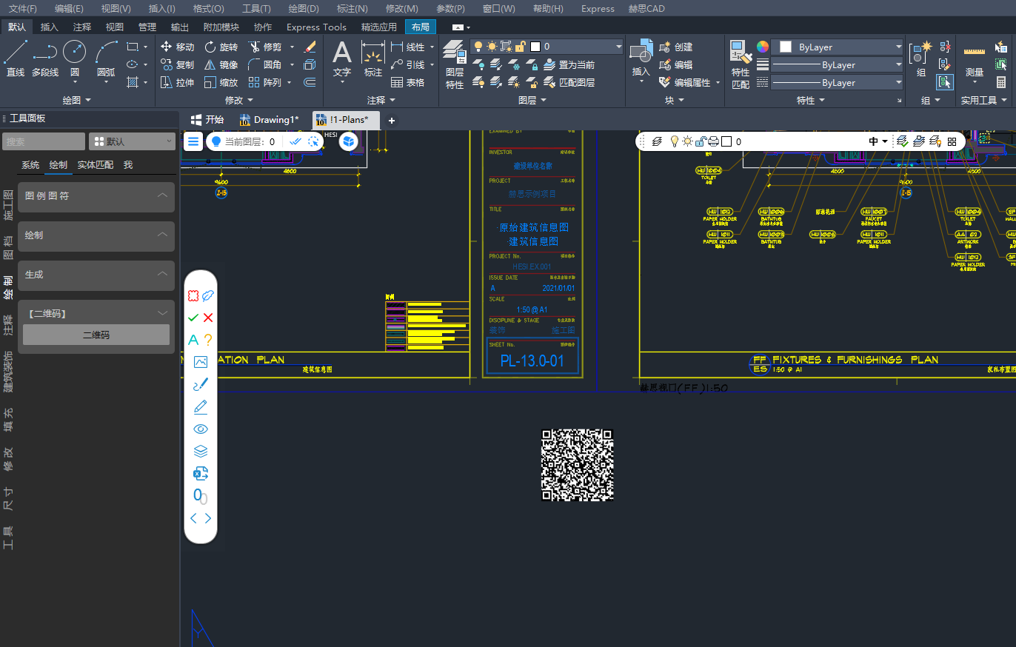The height and width of the screenshot is (647, 1016).
Task: Click the color square in floating layer bar
Action: (726, 141)
